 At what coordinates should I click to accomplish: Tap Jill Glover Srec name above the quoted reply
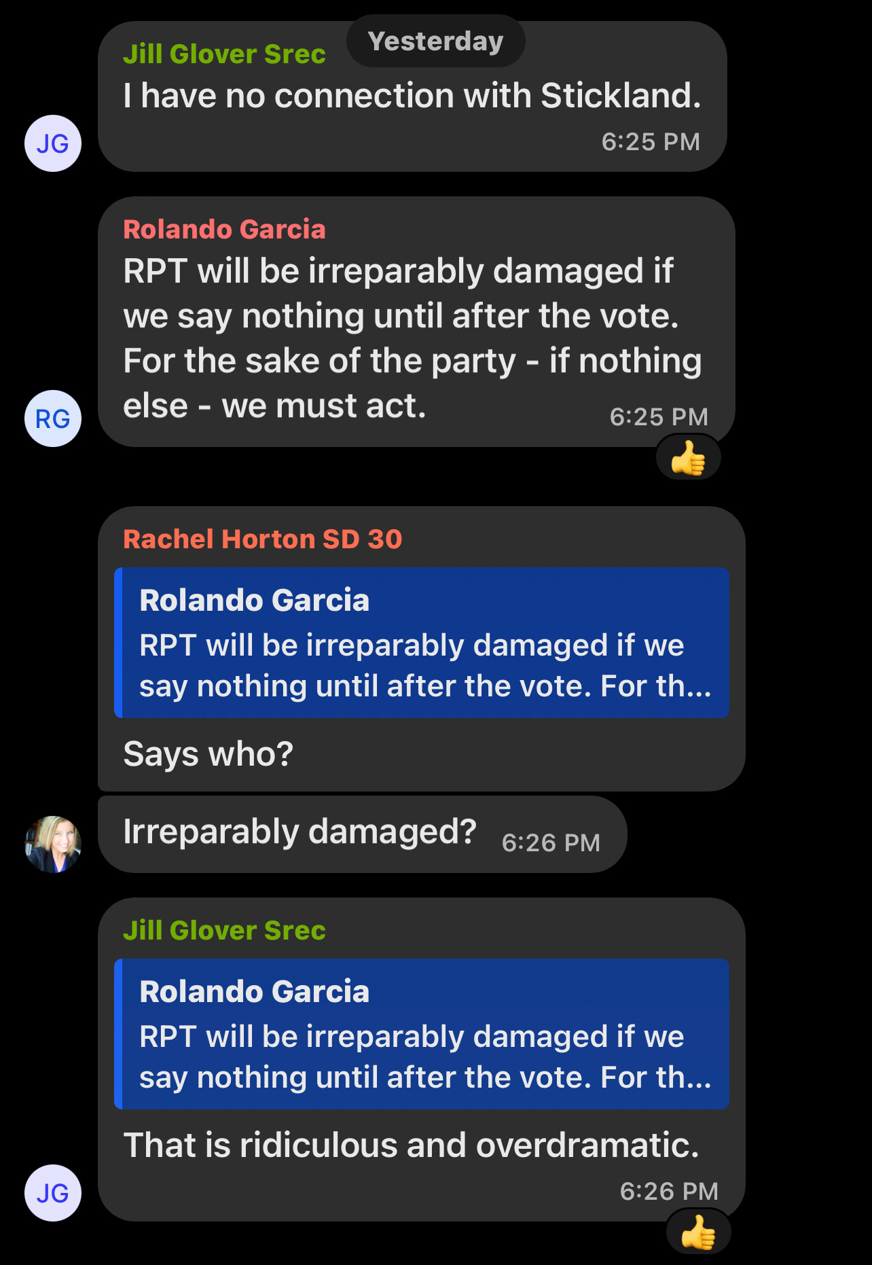click(224, 931)
